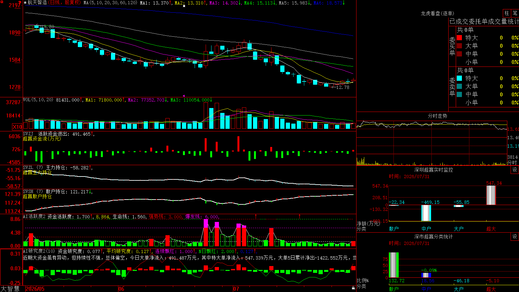Click the 分时走势 panel title

pyautogui.click(x=437, y=116)
